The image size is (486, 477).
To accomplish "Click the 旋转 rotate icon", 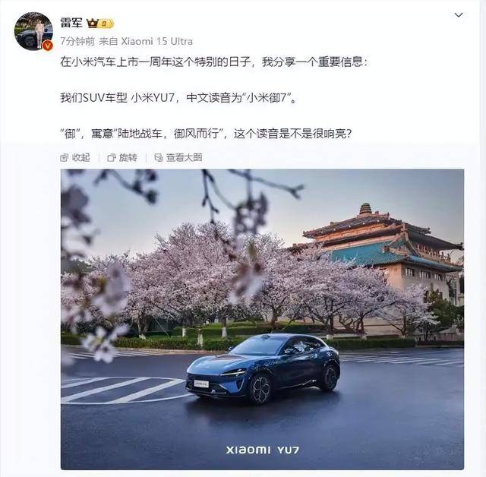I will click(112, 158).
